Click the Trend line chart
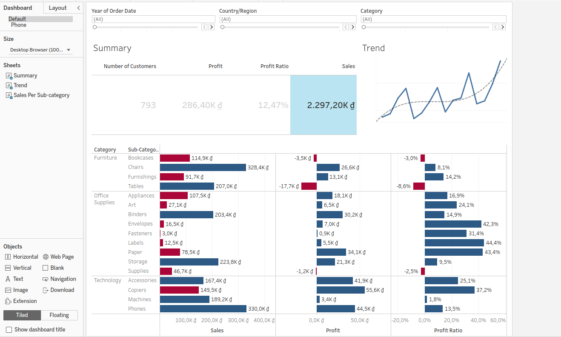 click(441, 91)
